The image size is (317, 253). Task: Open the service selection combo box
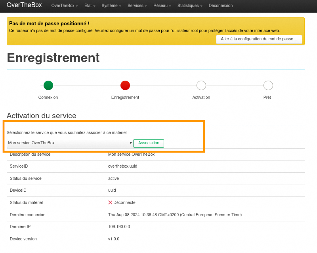[70, 143]
